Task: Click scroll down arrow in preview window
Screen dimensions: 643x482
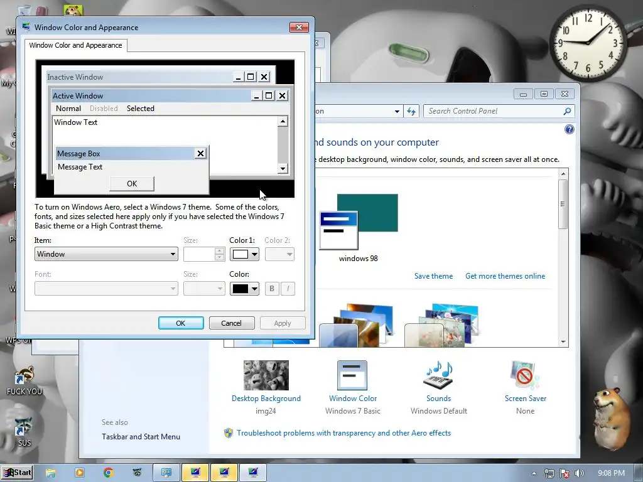Action: 283,168
